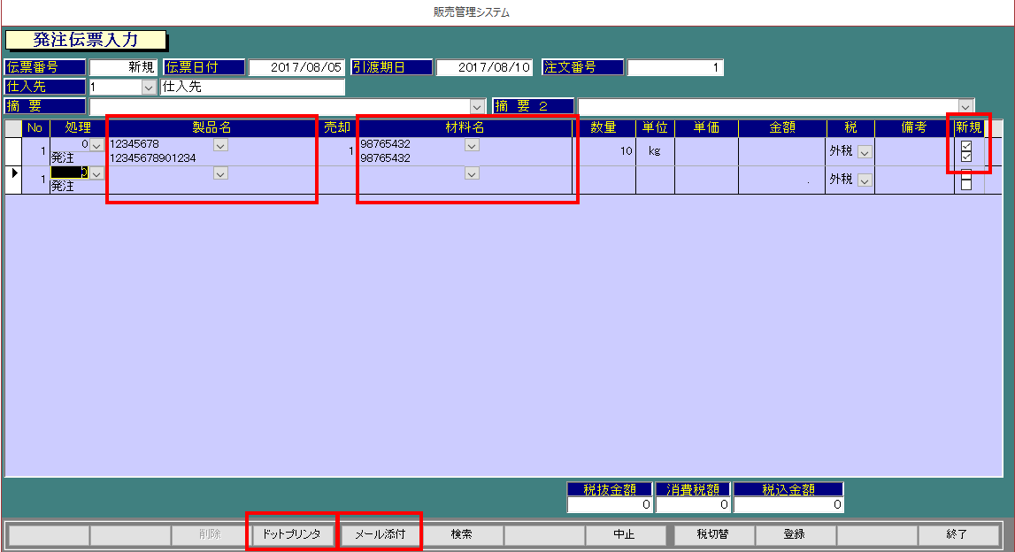
Task: Click the 発注 label under row 1 処理
Action: click(63, 157)
